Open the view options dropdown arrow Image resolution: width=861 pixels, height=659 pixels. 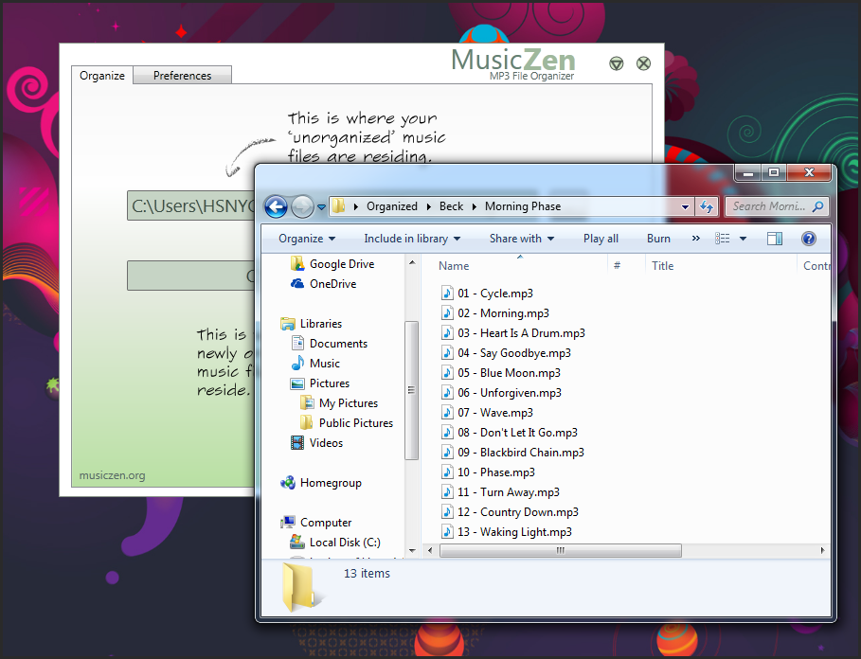(x=743, y=239)
